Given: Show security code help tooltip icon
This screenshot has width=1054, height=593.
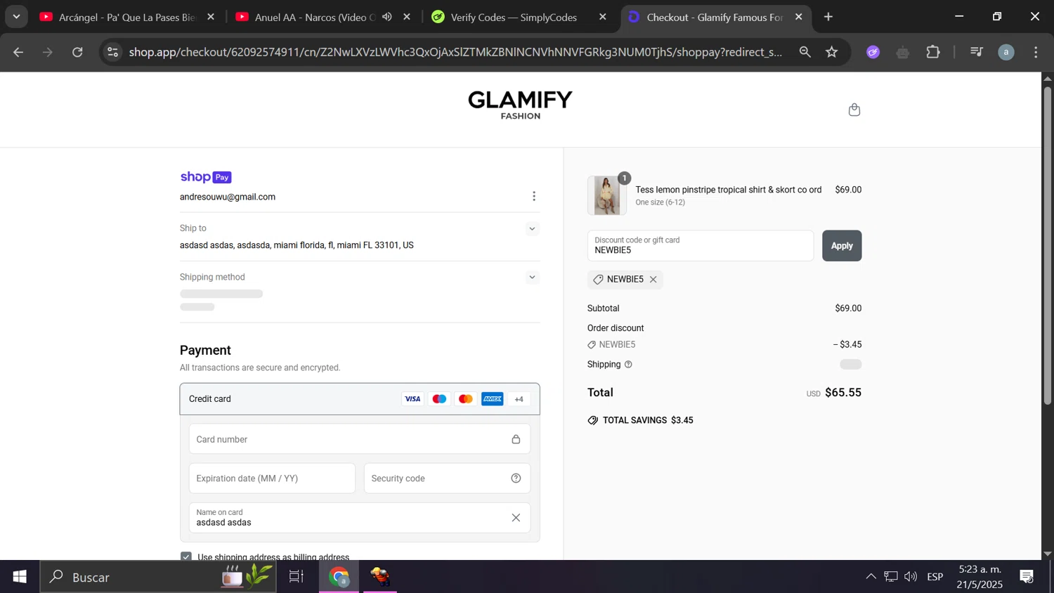Looking at the screenshot, I should coord(516,478).
